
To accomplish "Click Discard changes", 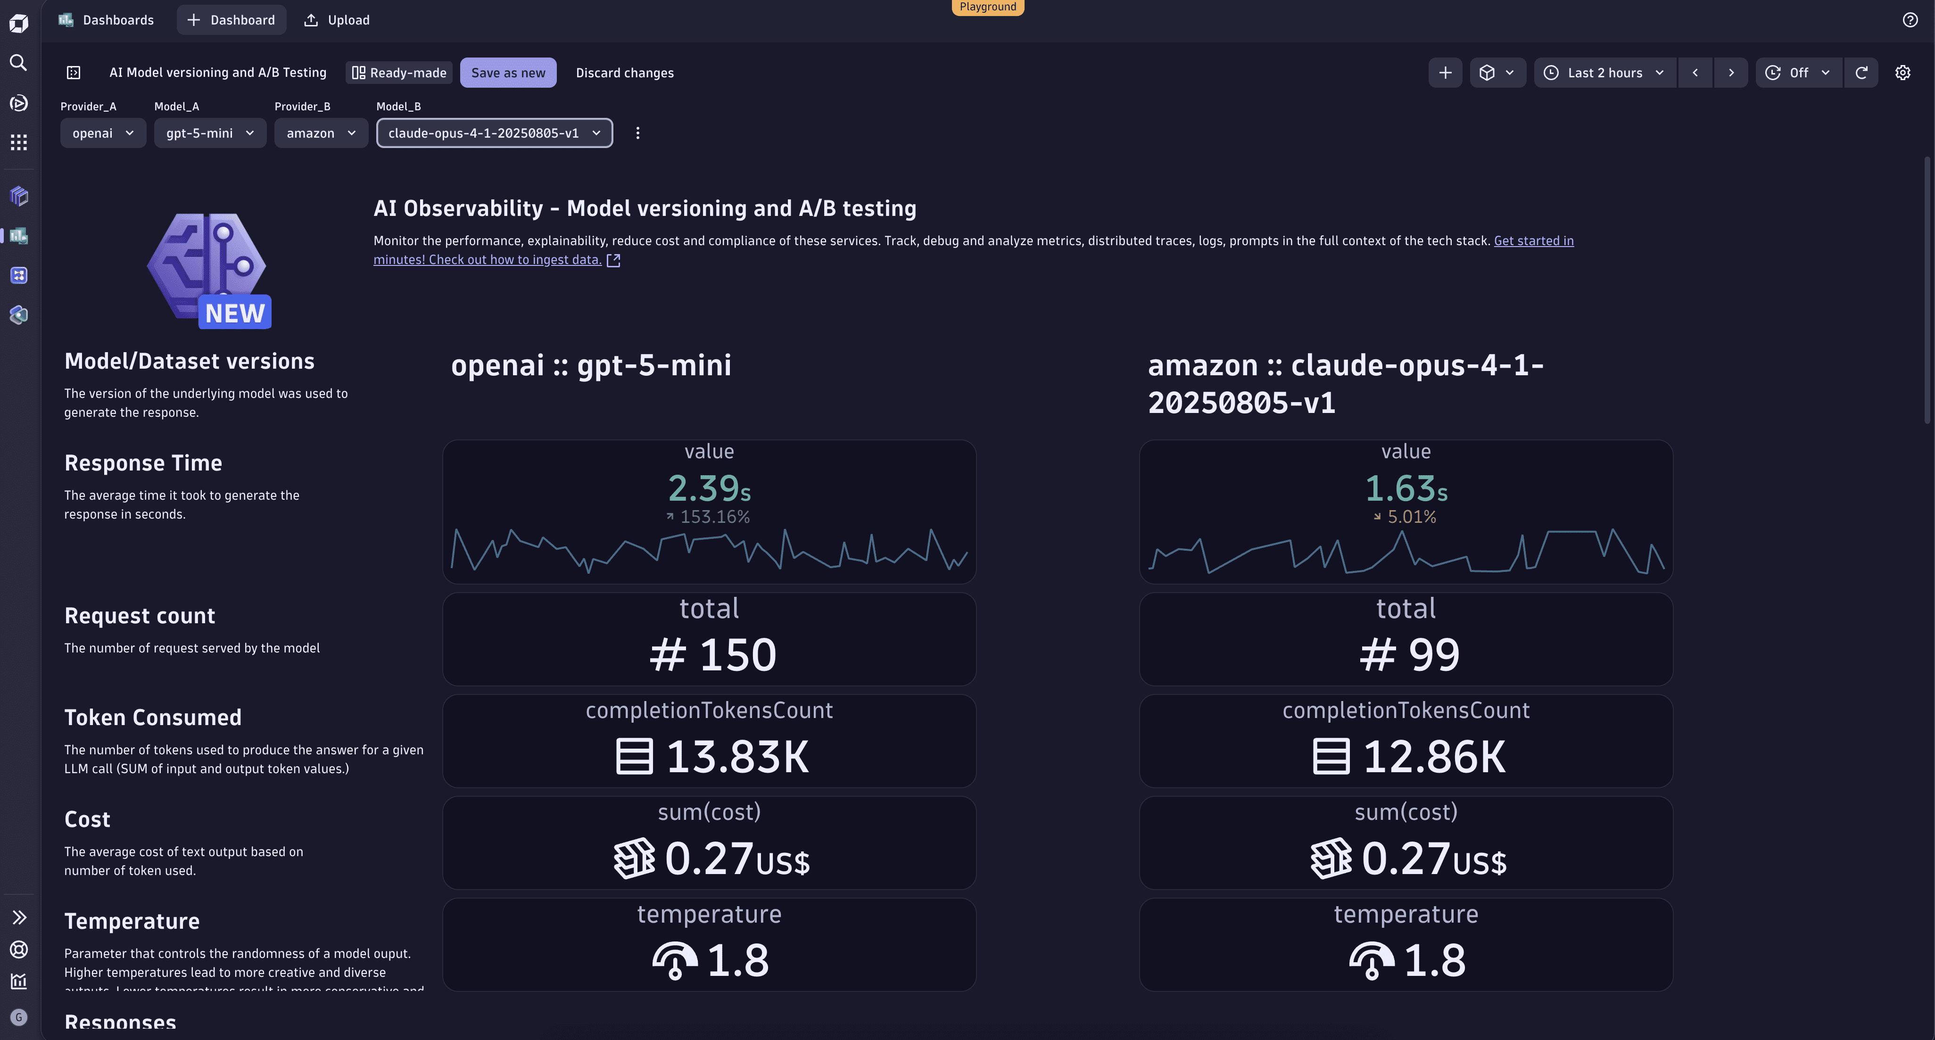I will tap(624, 73).
